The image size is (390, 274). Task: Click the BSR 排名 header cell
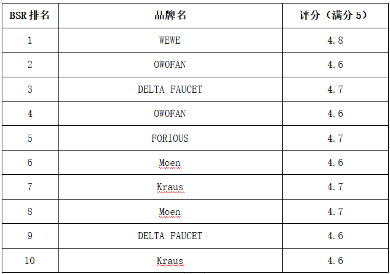point(30,16)
